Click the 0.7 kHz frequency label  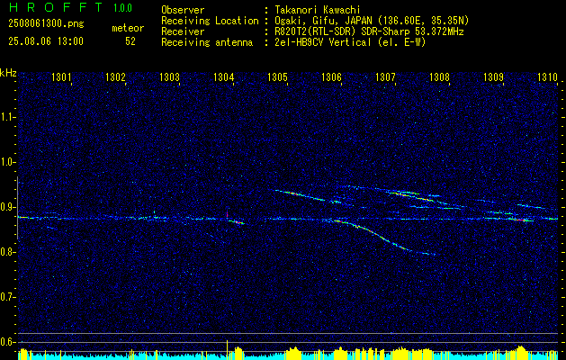tap(7, 297)
